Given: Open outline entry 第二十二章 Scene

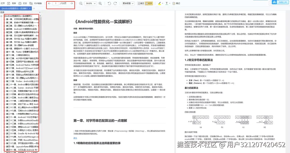Looking at the screenshot, I should (x=22, y=88).
